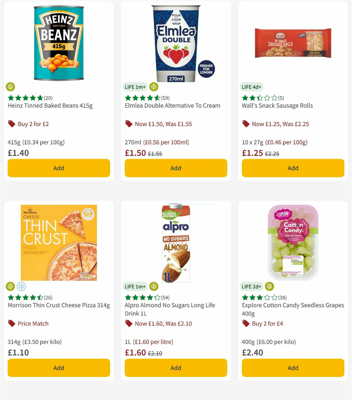
Task: Click the leaf icon on Alpro Almond Drink
Action: click(x=153, y=286)
